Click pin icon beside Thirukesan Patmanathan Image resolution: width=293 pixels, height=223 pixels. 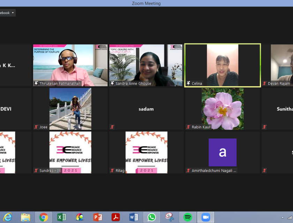coord(36,84)
